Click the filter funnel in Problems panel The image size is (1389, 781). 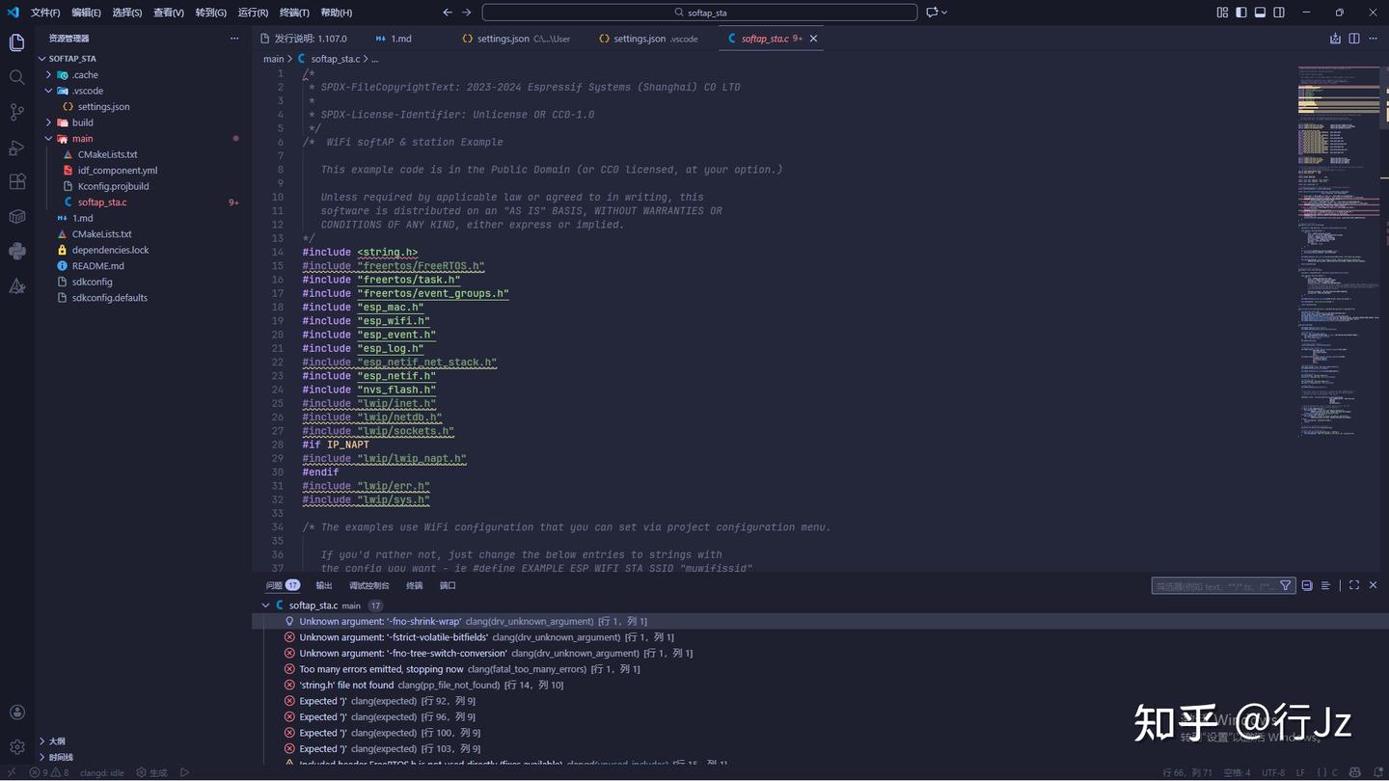[1285, 585]
